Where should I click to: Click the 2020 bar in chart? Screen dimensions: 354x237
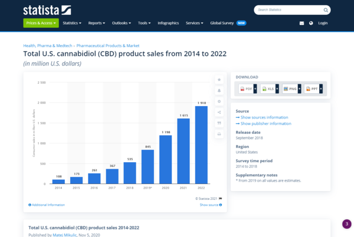[x=165, y=159]
